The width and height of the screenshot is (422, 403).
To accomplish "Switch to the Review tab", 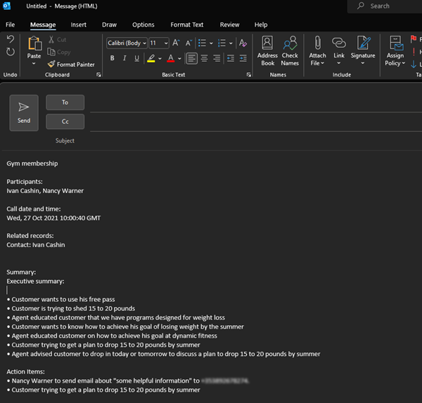I will pyautogui.click(x=229, y=25).
